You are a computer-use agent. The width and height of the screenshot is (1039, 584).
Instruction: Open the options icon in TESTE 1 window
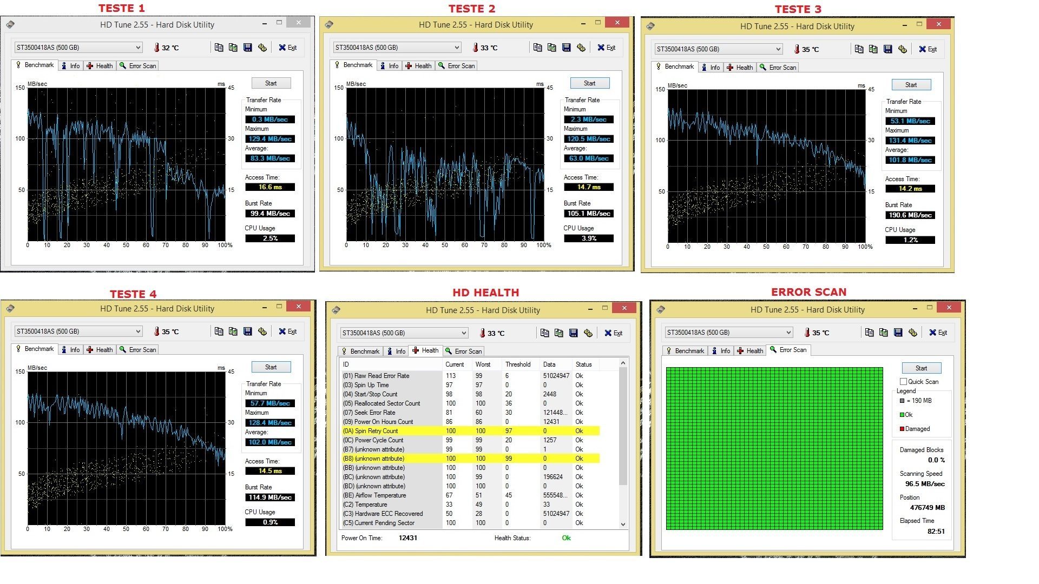click(x=262, y=48)
